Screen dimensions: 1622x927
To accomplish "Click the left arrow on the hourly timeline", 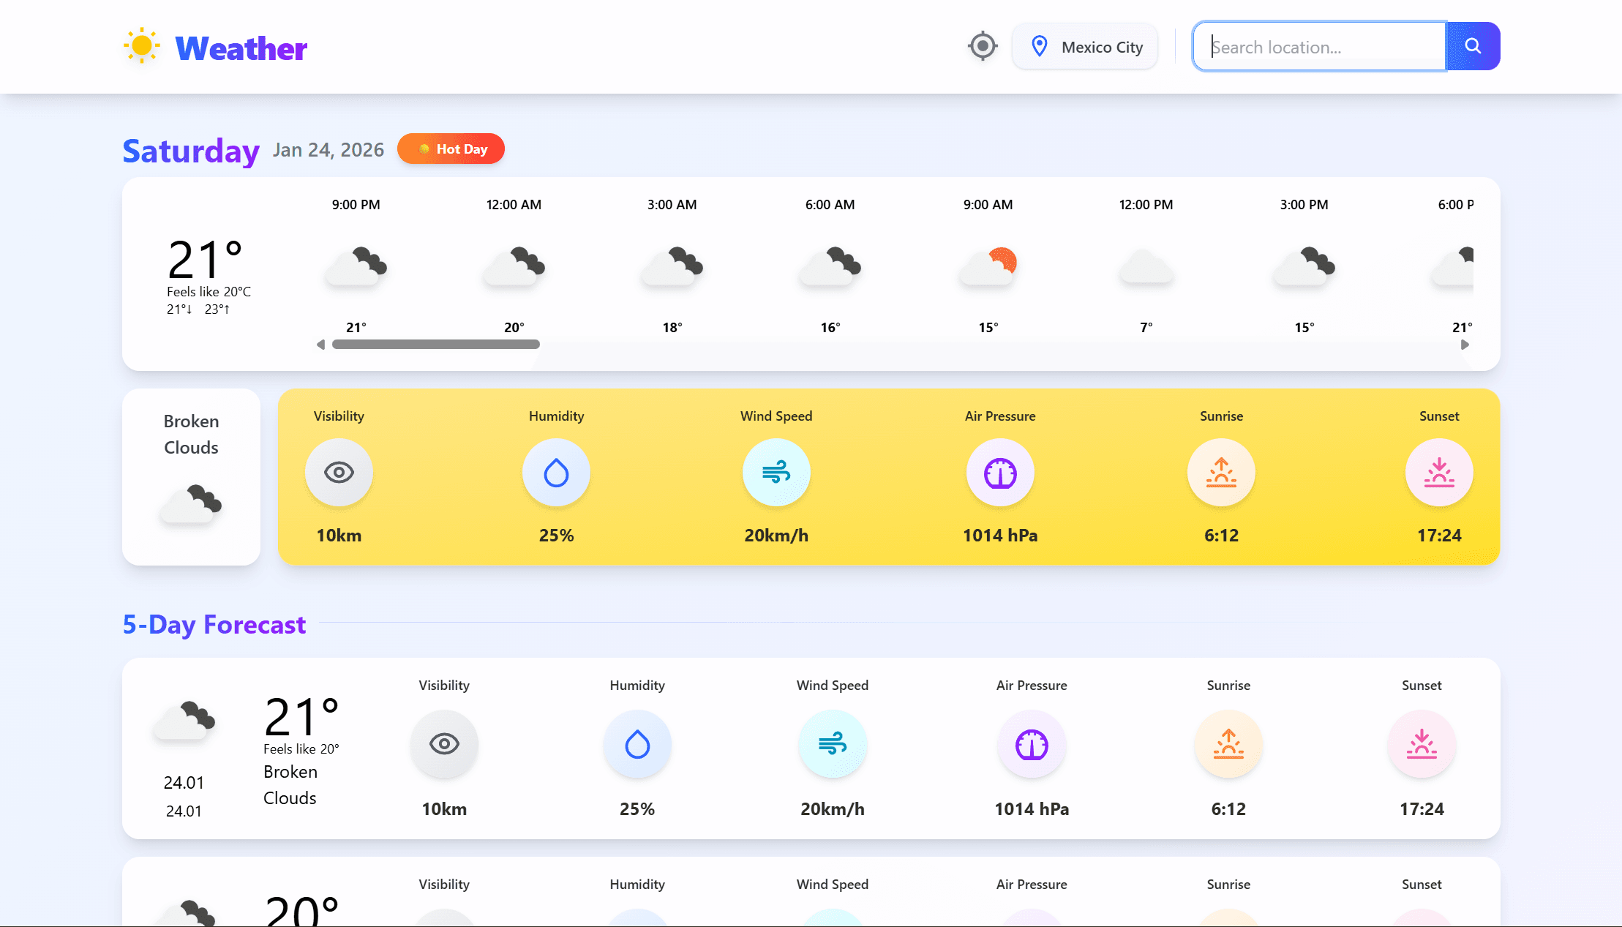I will click(x=320, y=344).
